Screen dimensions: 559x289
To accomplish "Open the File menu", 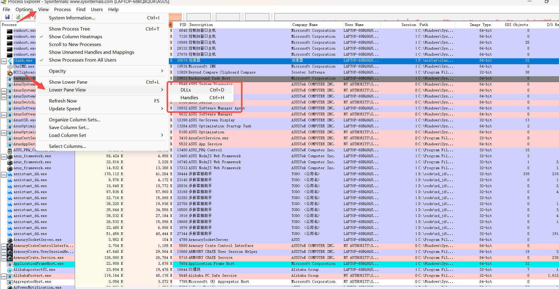I will tap(7, 9).
